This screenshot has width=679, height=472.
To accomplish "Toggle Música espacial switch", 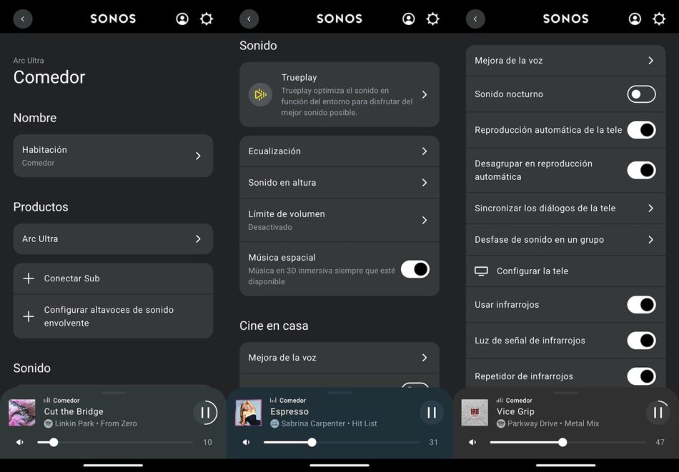I will point(415,269).
